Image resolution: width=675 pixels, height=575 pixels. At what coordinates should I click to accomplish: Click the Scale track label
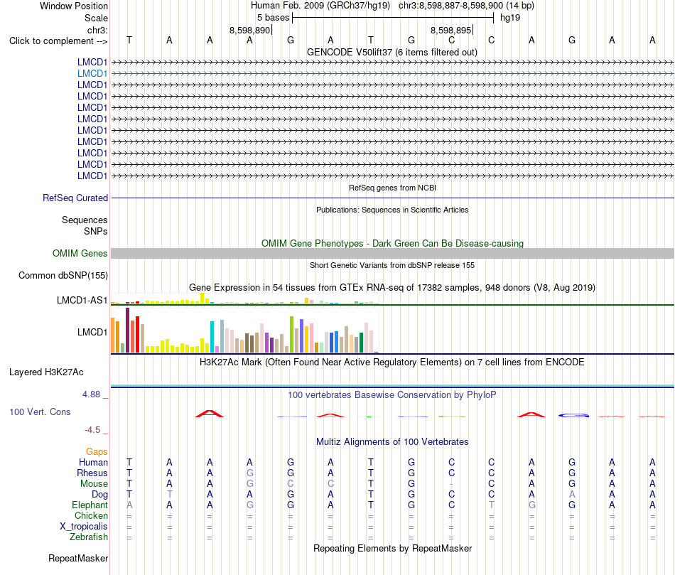click(96, 18)
